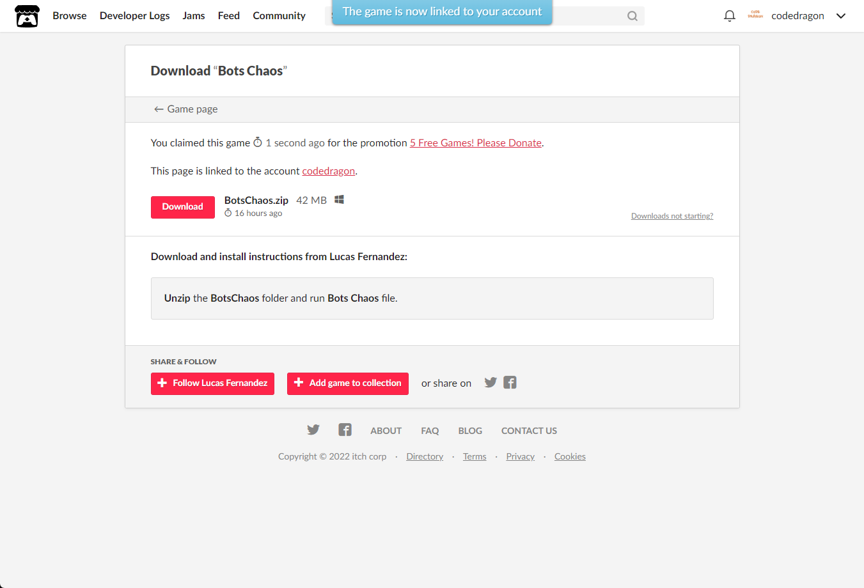This screenshot has width=864, height=588.
Task: Expand the account dropdown chevron
Action: coord(841,16)
